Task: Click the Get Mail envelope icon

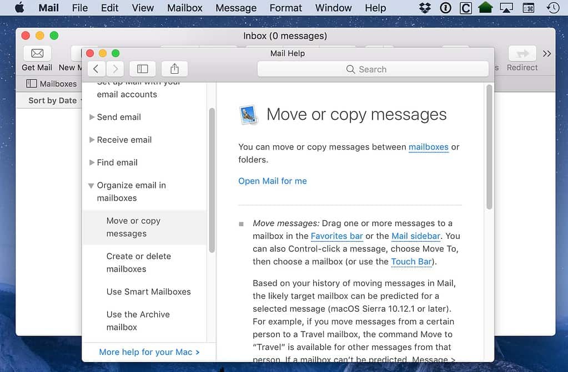Action: 37,53
